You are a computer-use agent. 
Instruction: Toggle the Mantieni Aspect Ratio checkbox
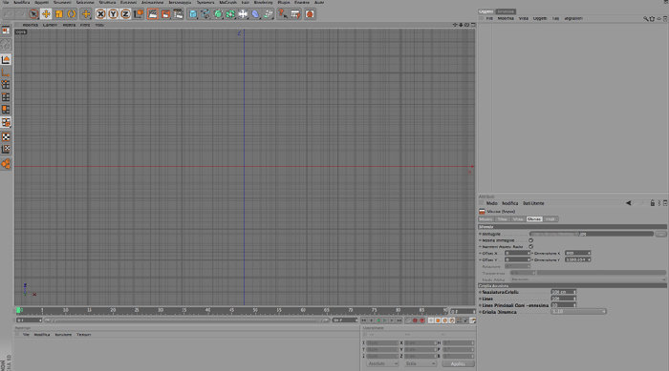[x=530, y=247]
